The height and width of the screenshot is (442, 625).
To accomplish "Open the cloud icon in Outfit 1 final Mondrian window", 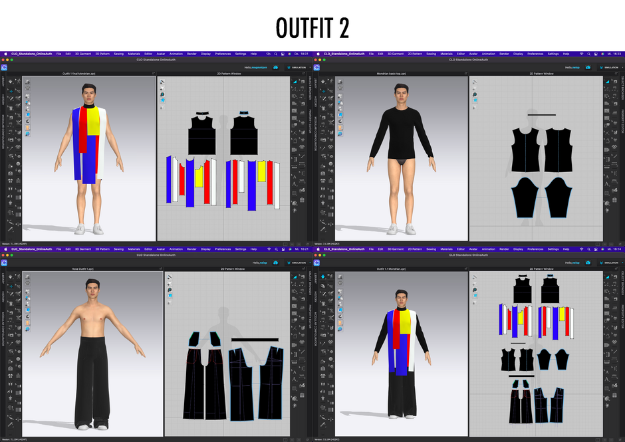I will coord(275,67).
